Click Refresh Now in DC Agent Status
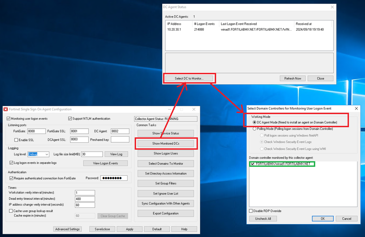365x237 pixels. point(293,79)
